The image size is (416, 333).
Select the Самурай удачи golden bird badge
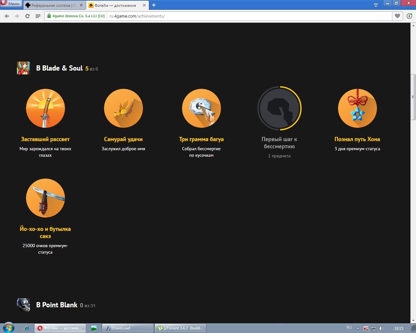click(x=123, y=108)
